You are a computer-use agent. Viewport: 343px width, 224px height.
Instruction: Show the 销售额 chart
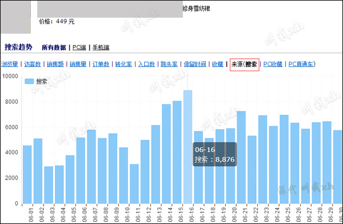pos(55,64)
